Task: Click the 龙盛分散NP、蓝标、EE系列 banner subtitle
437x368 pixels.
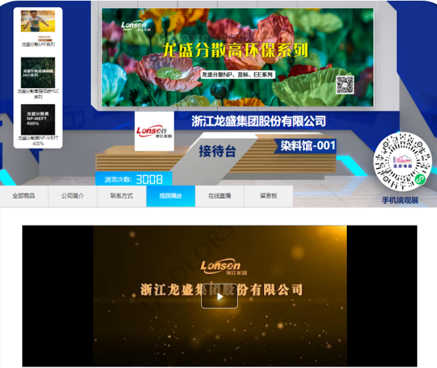Action: [237, 75]
